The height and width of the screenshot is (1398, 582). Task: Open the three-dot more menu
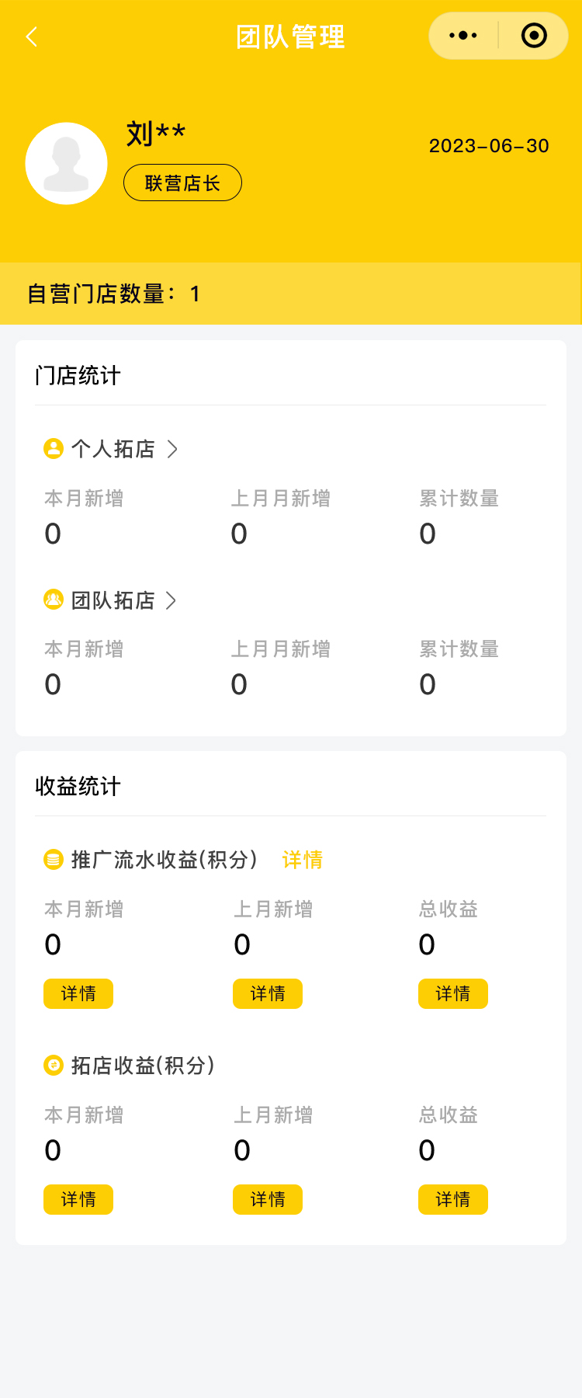(463, 36)
